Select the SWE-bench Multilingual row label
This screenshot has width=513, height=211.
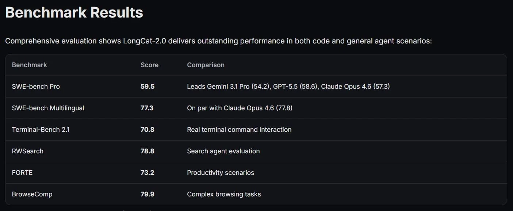(48, 108)
